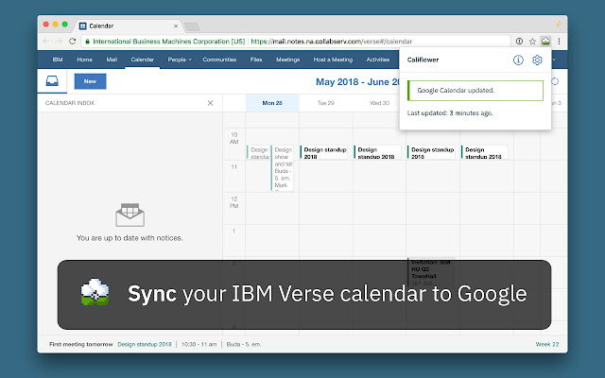605x378 pixels.
Task: Open Chrome three-dot menu
Action: coord(559,42)
